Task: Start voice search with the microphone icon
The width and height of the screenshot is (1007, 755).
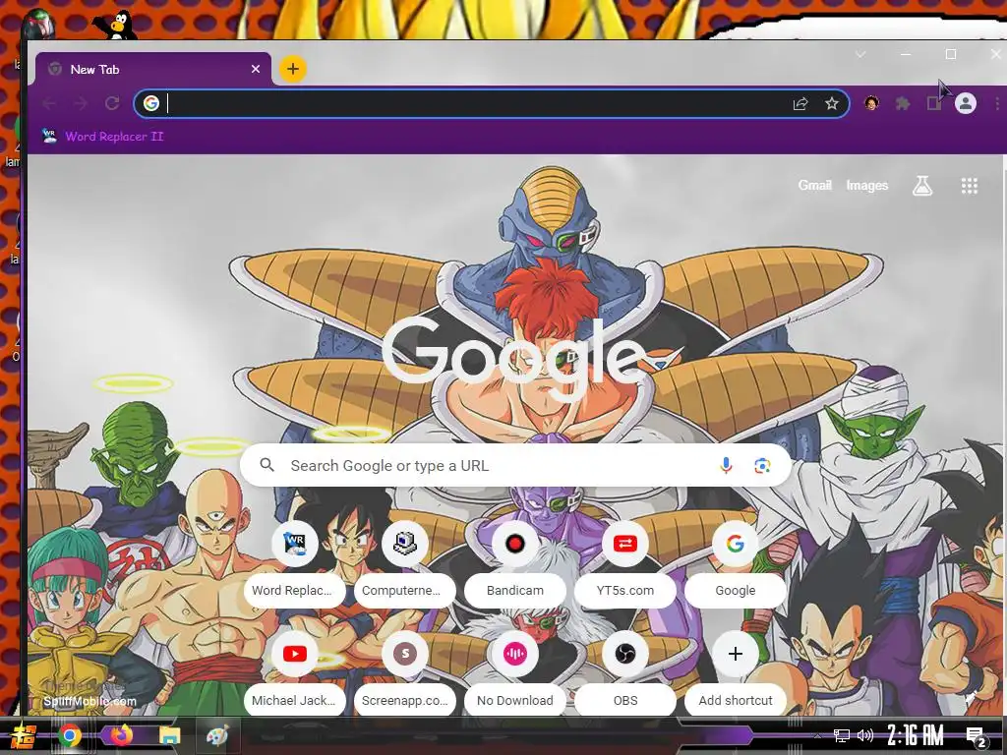Action: (x=726, y=465)
